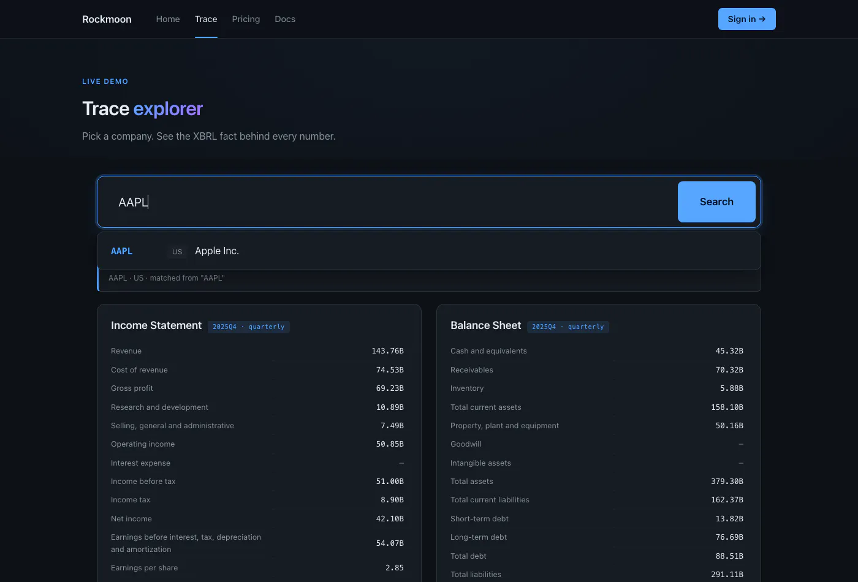Image resolution: width=858 pixels, height=582 pixels.
Task: Click the Receivables value 70.32B
Action: [729, 370]
